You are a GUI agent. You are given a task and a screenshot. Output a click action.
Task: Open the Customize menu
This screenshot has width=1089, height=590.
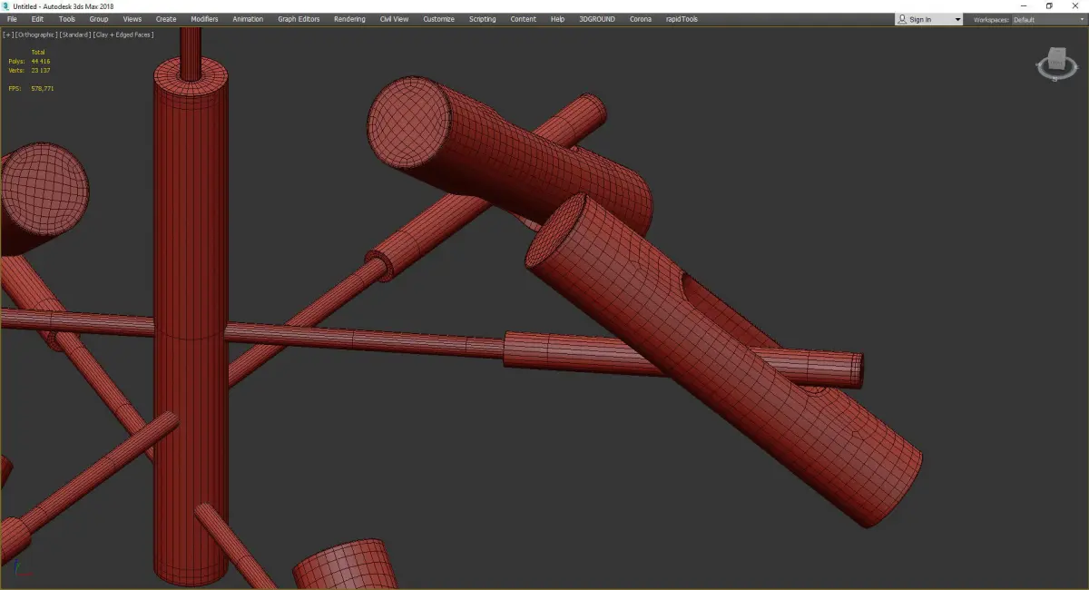(438, 19)
